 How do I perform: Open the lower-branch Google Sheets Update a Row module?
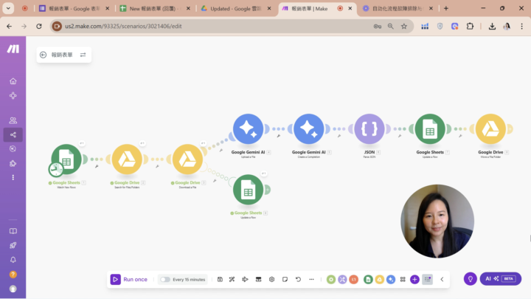pyautogui.click(x=249, y=190)
